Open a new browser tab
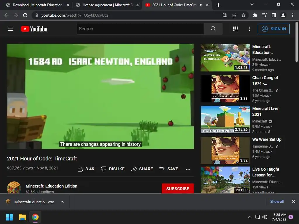 pyautogui.click(x=218, y=5)
